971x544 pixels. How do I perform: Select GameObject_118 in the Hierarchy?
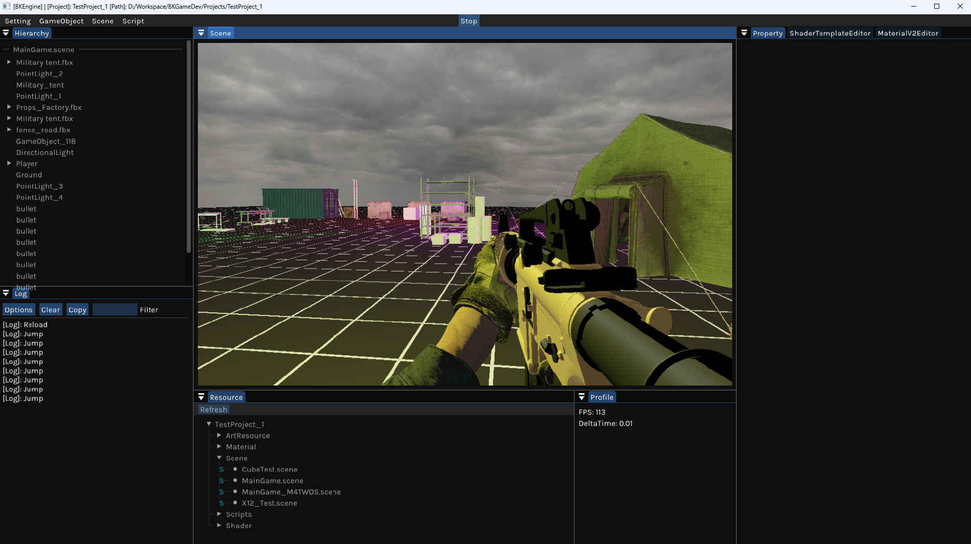(46, 141)
